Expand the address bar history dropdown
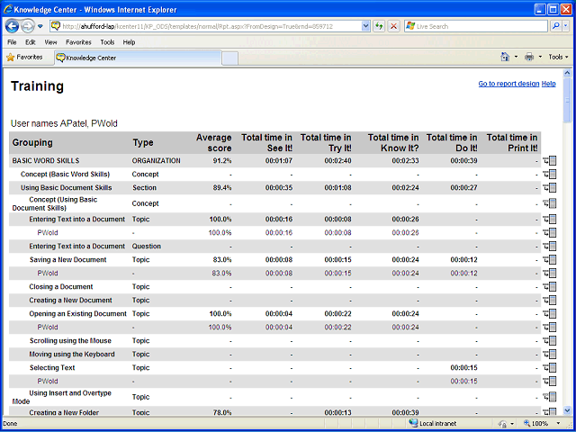Screen dimensions: 576x432 pyautogui.click(x=365, y=26)
